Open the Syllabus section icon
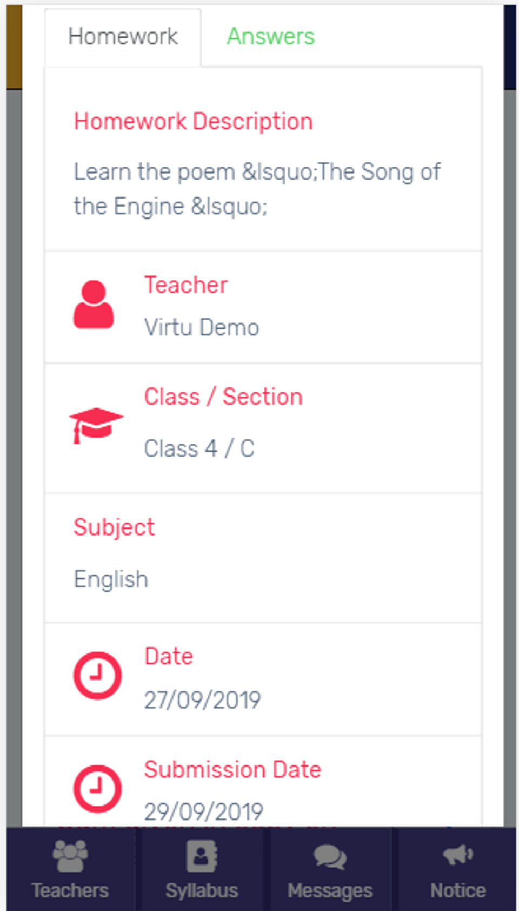The height and width of the screenshot is (911, 519). (202, 856)
